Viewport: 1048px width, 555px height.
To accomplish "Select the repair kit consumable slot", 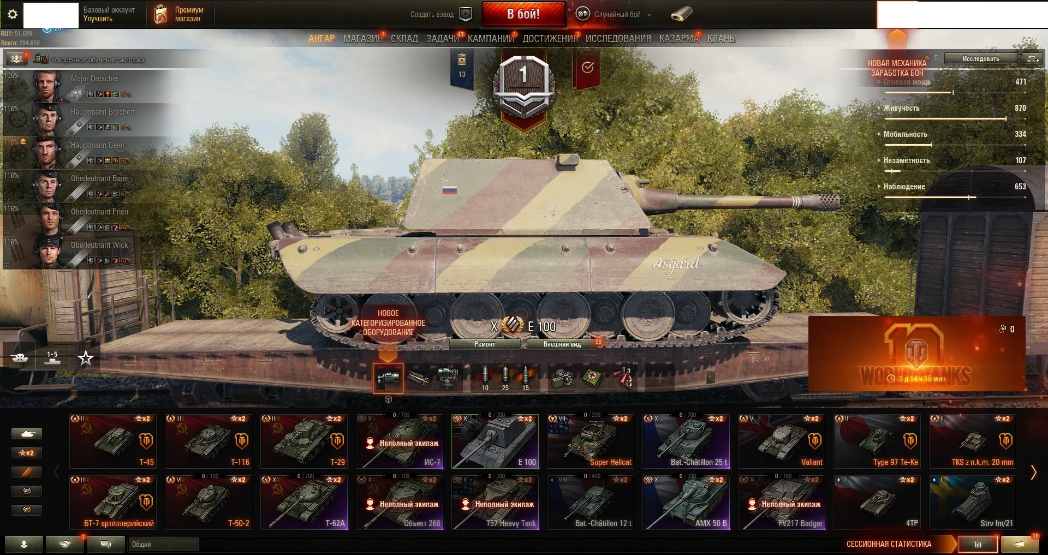I will [563, 378].
